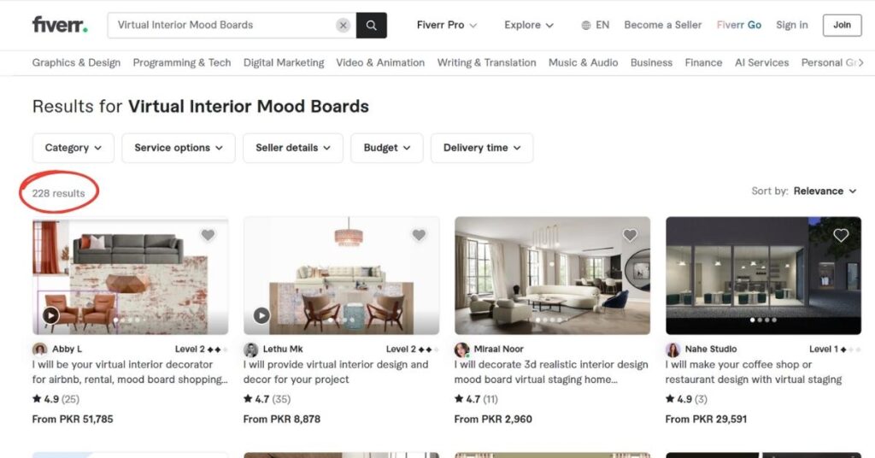875x458 pixels.
Task: Toggle heart on Lethu Mk's gig
Action: tap(419, 235)
